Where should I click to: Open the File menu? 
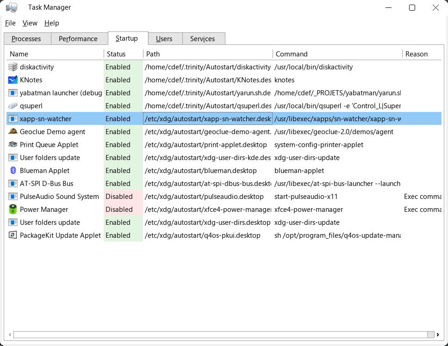[x=10, y=23]
